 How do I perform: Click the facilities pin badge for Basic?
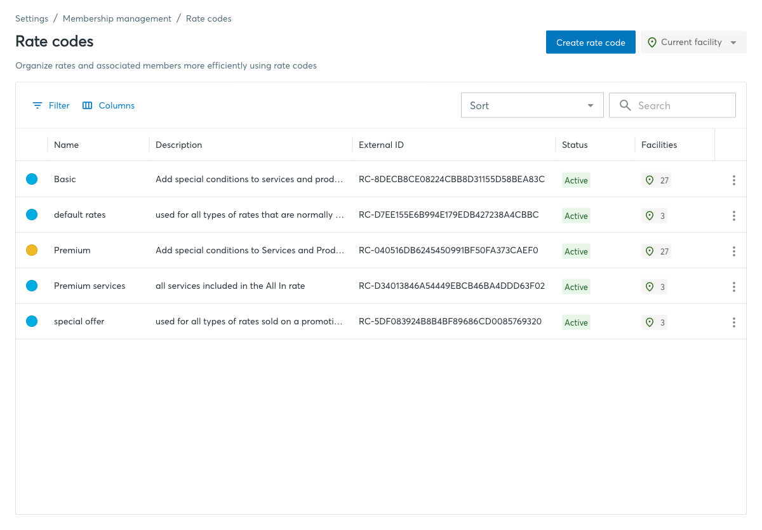656,180
